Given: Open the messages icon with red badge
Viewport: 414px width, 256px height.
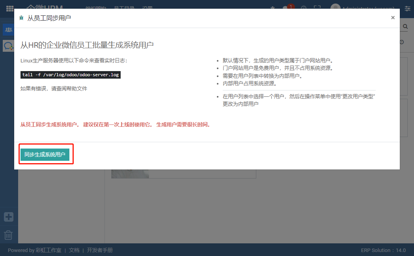Looking at the screenshot, I should coord(288,8).
